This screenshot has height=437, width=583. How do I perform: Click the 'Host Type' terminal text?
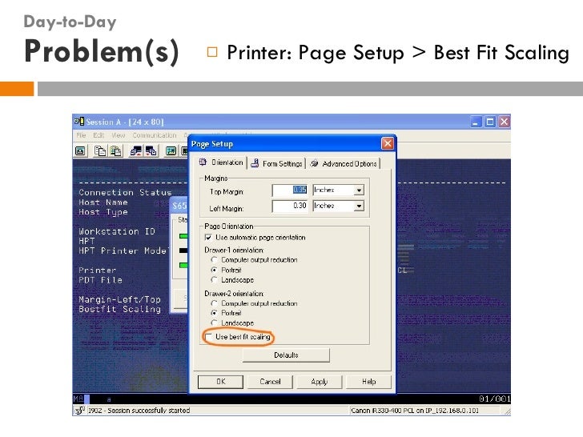(x=103, y=212)
